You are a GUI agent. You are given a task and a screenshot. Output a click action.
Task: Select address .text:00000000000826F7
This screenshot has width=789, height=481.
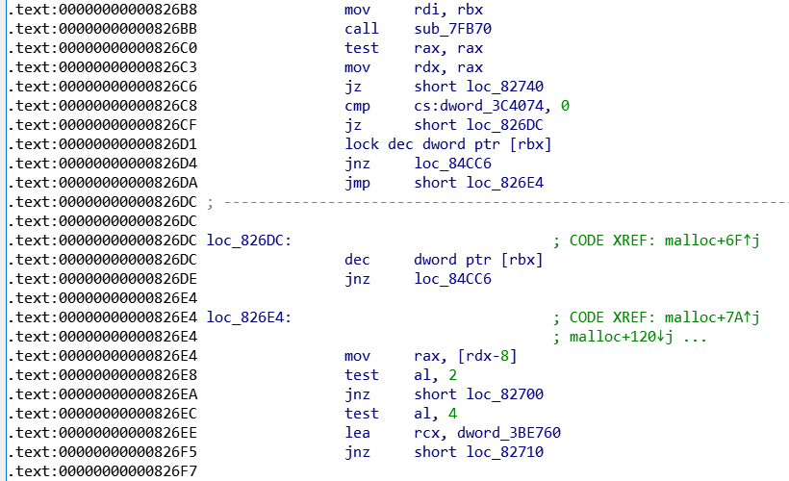pyautogui.click(x=103, y=471)
